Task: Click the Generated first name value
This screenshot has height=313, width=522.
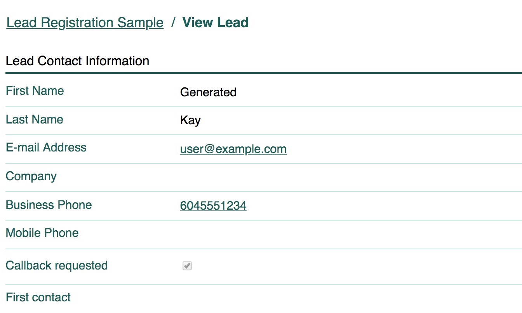Action: (x=208, y=92)
